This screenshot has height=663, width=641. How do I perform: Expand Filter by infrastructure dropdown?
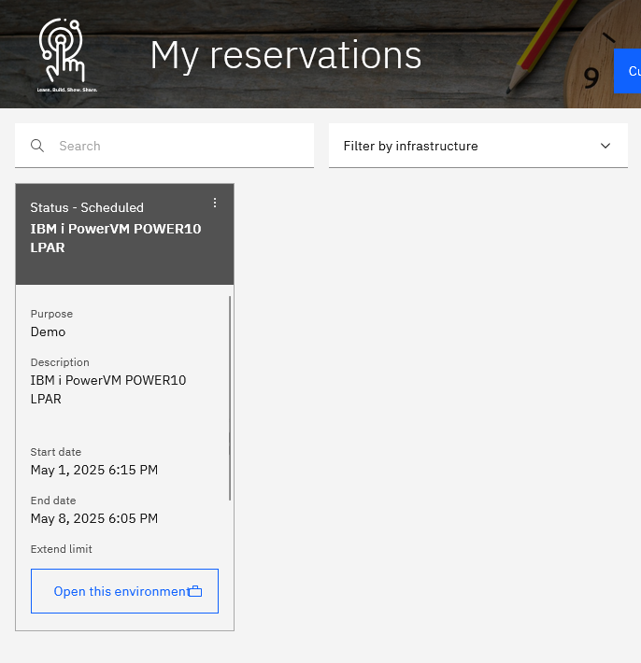[x=478, y=146]
